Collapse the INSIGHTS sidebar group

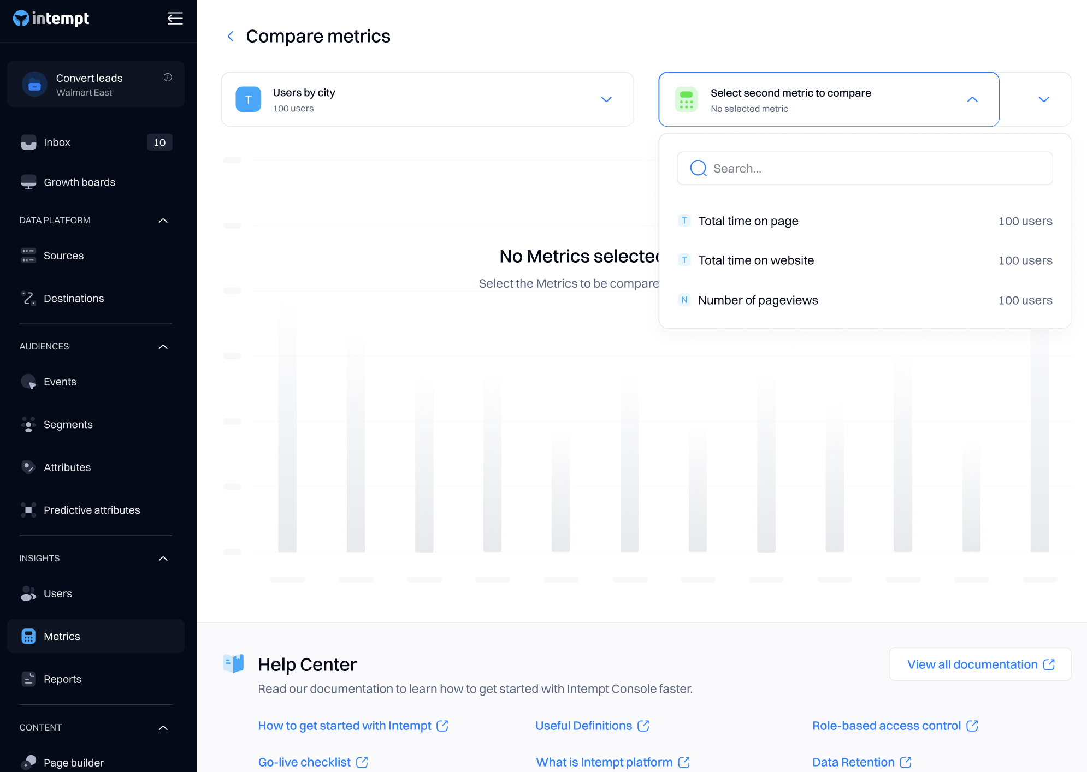pos(163,559)
